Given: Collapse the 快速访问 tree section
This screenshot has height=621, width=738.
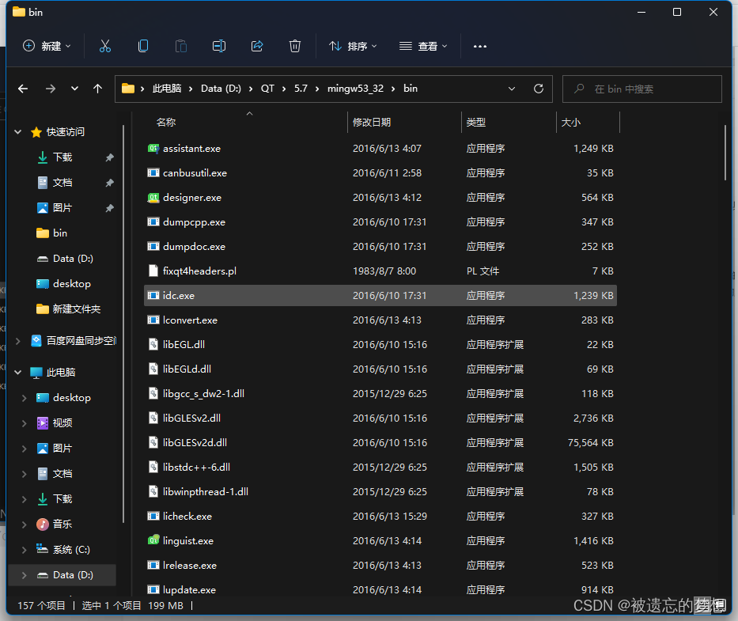Looking at the screenshot, I should [x=18, y=132].
